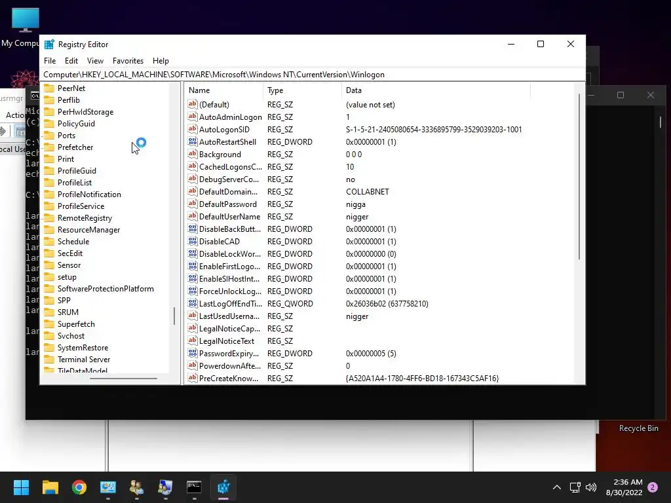
Task: Select the Ports key
Action: [66, 135]
